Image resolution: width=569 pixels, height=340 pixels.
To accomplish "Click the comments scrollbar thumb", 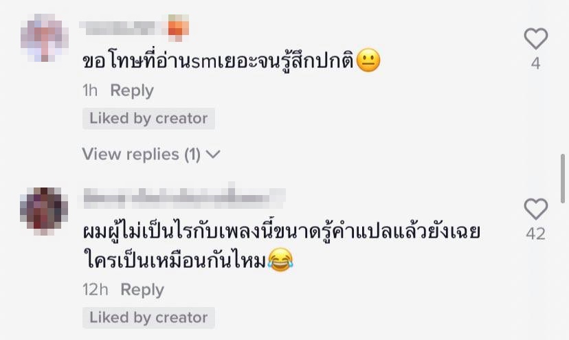I will point(563,178).
